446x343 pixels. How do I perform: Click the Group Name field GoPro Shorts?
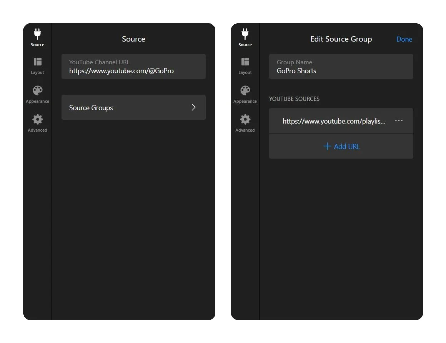341,66
